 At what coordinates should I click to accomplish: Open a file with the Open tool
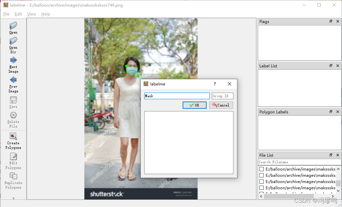(x=13, y=28)
